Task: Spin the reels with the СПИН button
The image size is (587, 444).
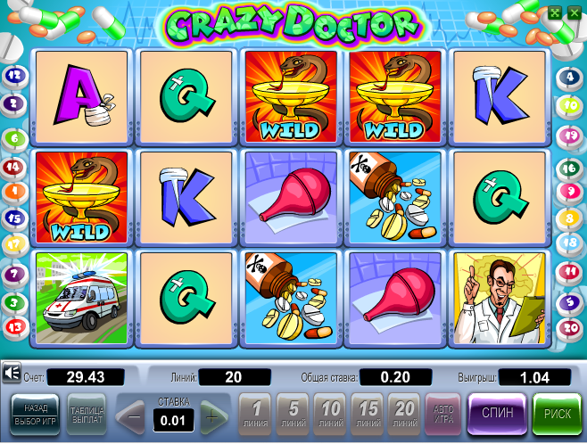Action: pyautogui.click(x=497, y=414)
